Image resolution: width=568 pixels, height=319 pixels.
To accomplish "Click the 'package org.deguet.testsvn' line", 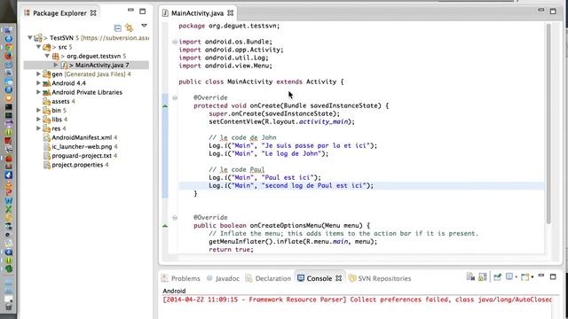I will point(229,26).
